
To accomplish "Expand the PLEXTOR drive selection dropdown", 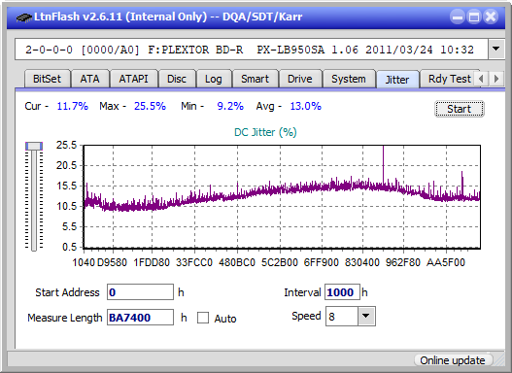I will point(496,50).
